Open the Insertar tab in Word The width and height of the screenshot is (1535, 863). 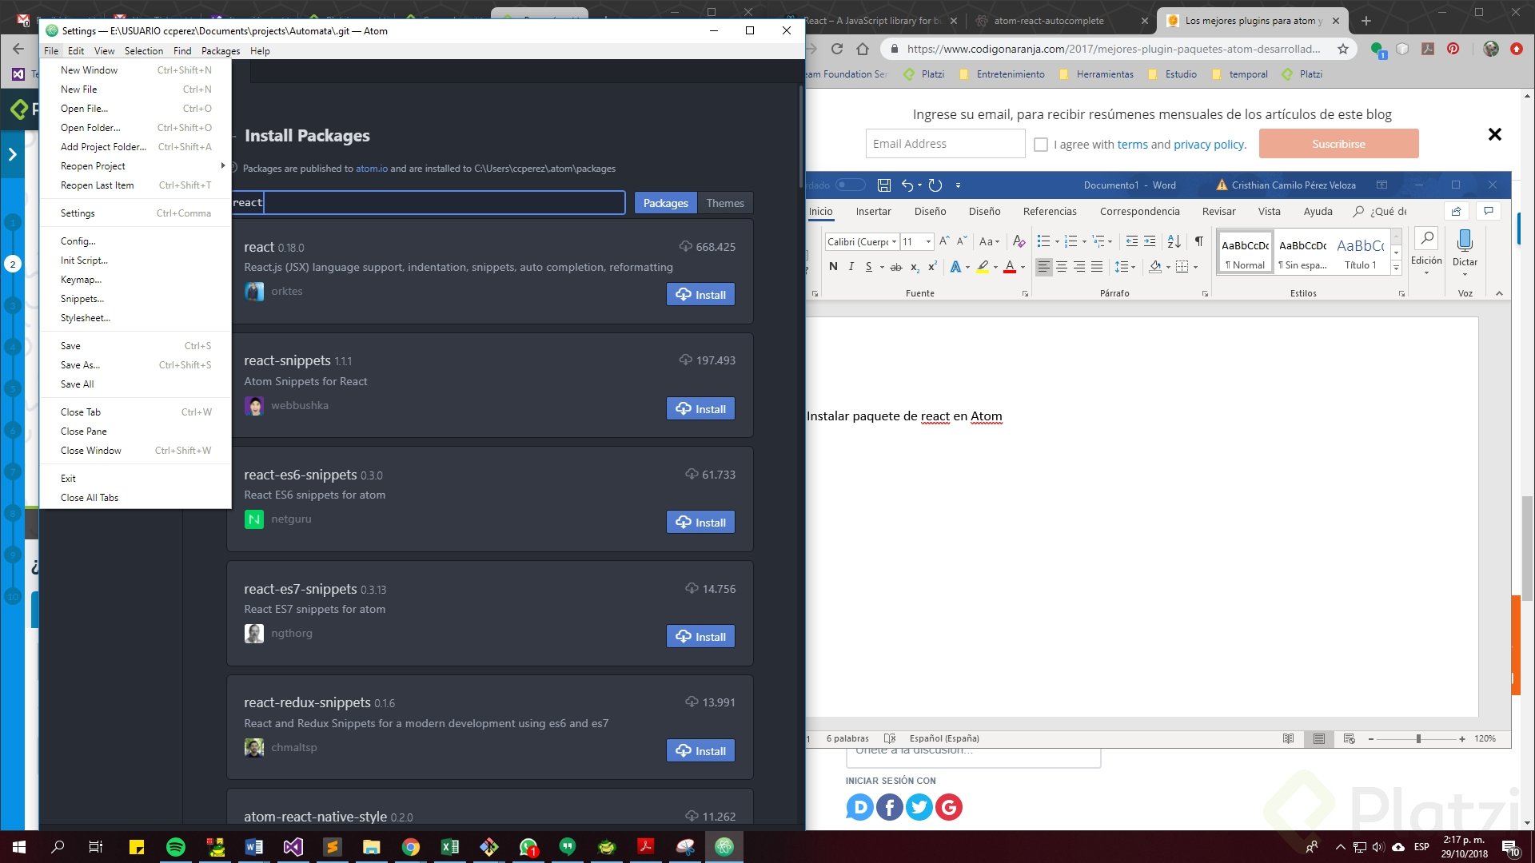pos(873,211)
